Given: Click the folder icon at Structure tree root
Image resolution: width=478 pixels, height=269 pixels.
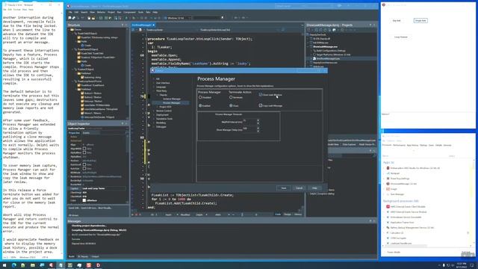Looking at the screenshot, I should 72,30.
